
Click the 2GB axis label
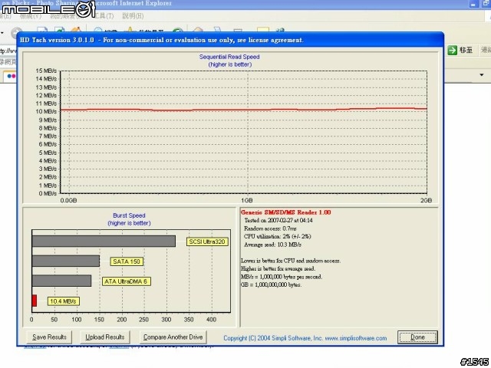(426, 200)
